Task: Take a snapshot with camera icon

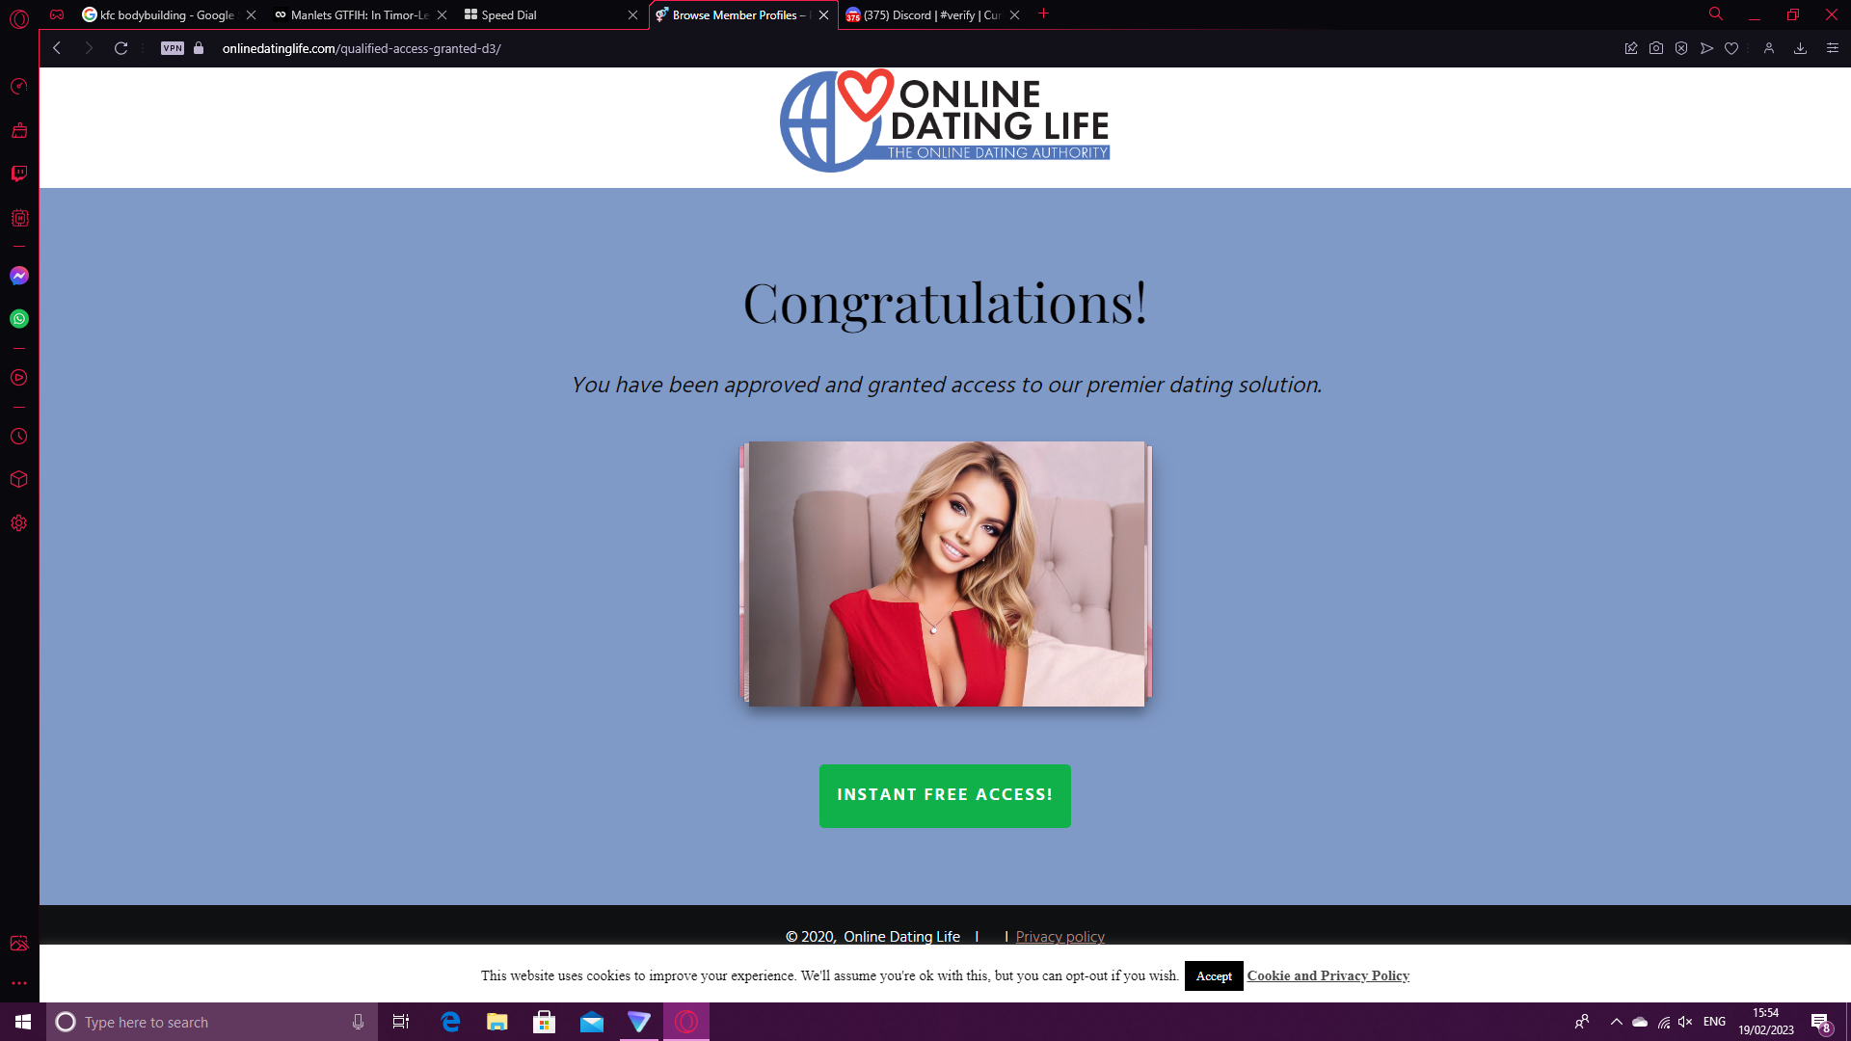Action: (1656, 48)
